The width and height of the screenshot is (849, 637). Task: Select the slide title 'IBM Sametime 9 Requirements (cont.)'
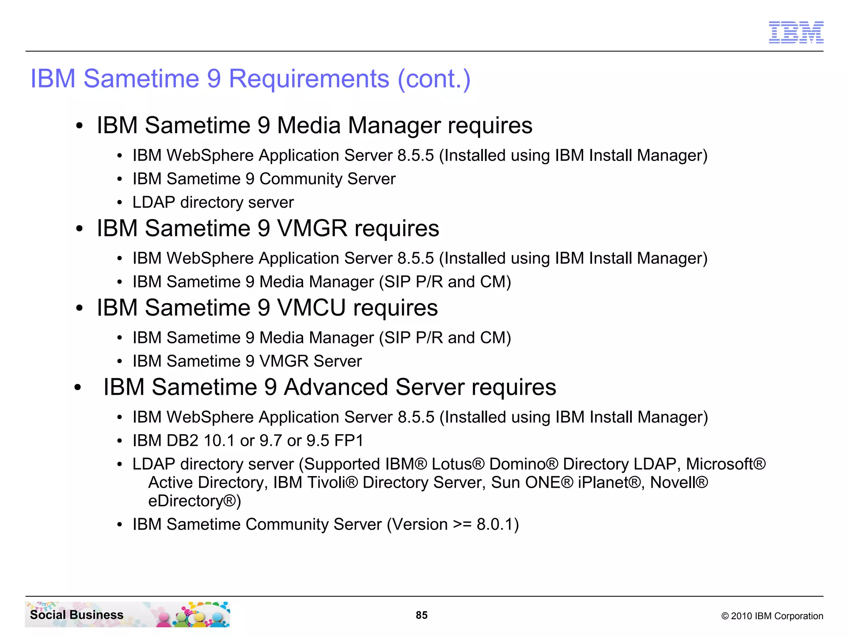[250, 78]
